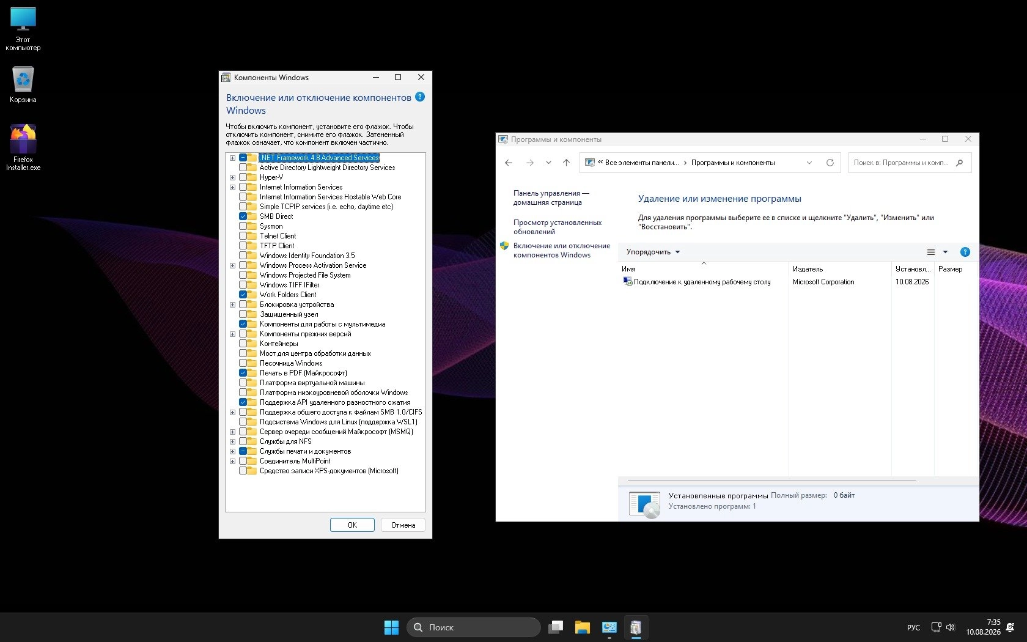Click 'Включение или отключение компонентов Windows' link
This screenshot has height=642, width=1027.
pos(562,250)
